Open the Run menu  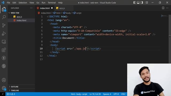(43, 3)
